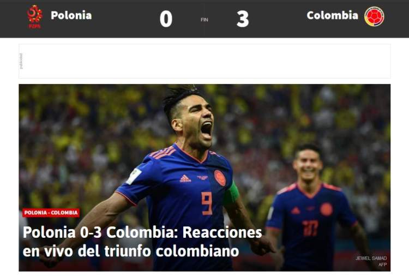Viewport: 409px width, 276px height.
Task: Open the Colombia team name link
Action: [x=332, y=15]
